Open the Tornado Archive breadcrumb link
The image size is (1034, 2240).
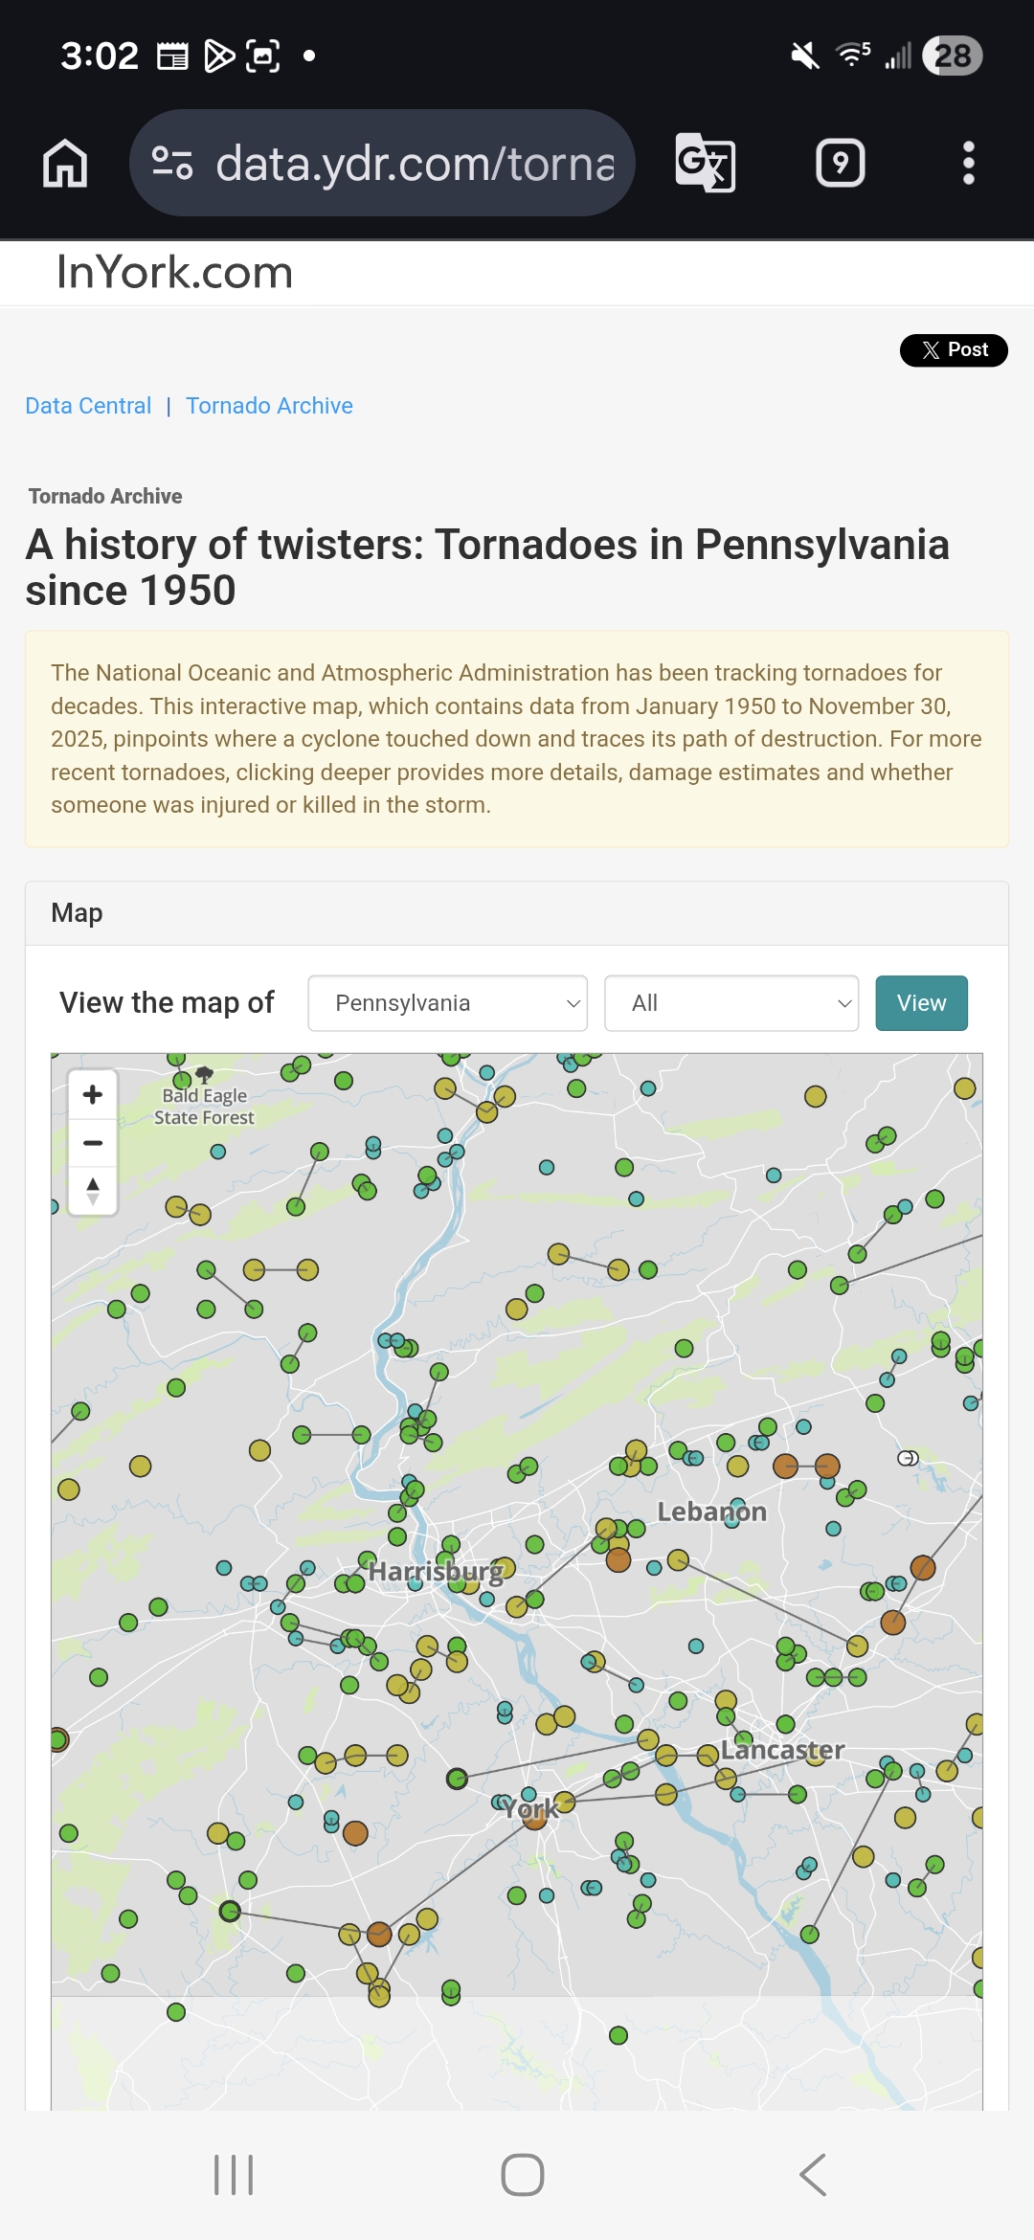pos(269,406)
